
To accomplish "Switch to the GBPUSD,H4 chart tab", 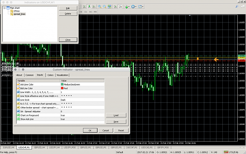I will [x=39, y=148].
